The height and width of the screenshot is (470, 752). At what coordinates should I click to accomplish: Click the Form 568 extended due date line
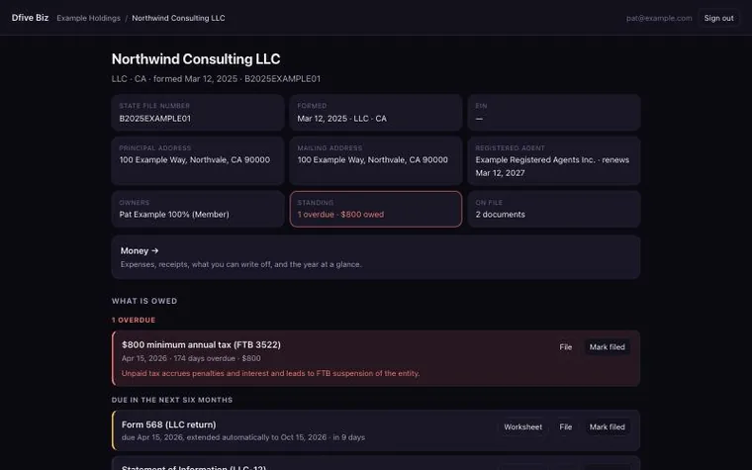pos(243,437)
